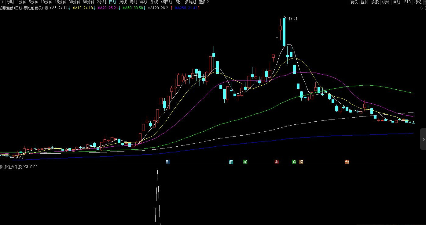Click the small square icon before 分时
The width and height of the screenshot is (426, 225).
click(3, 2)
